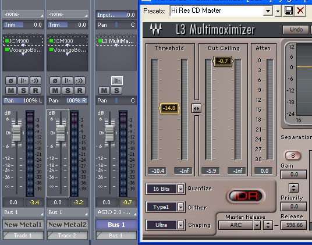Save the L3 Multimaximizer preset

point(289,10)
